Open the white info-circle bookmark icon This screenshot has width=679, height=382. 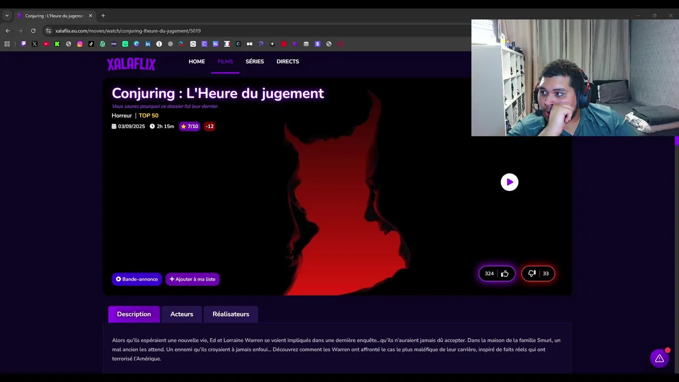click(159, 44)
